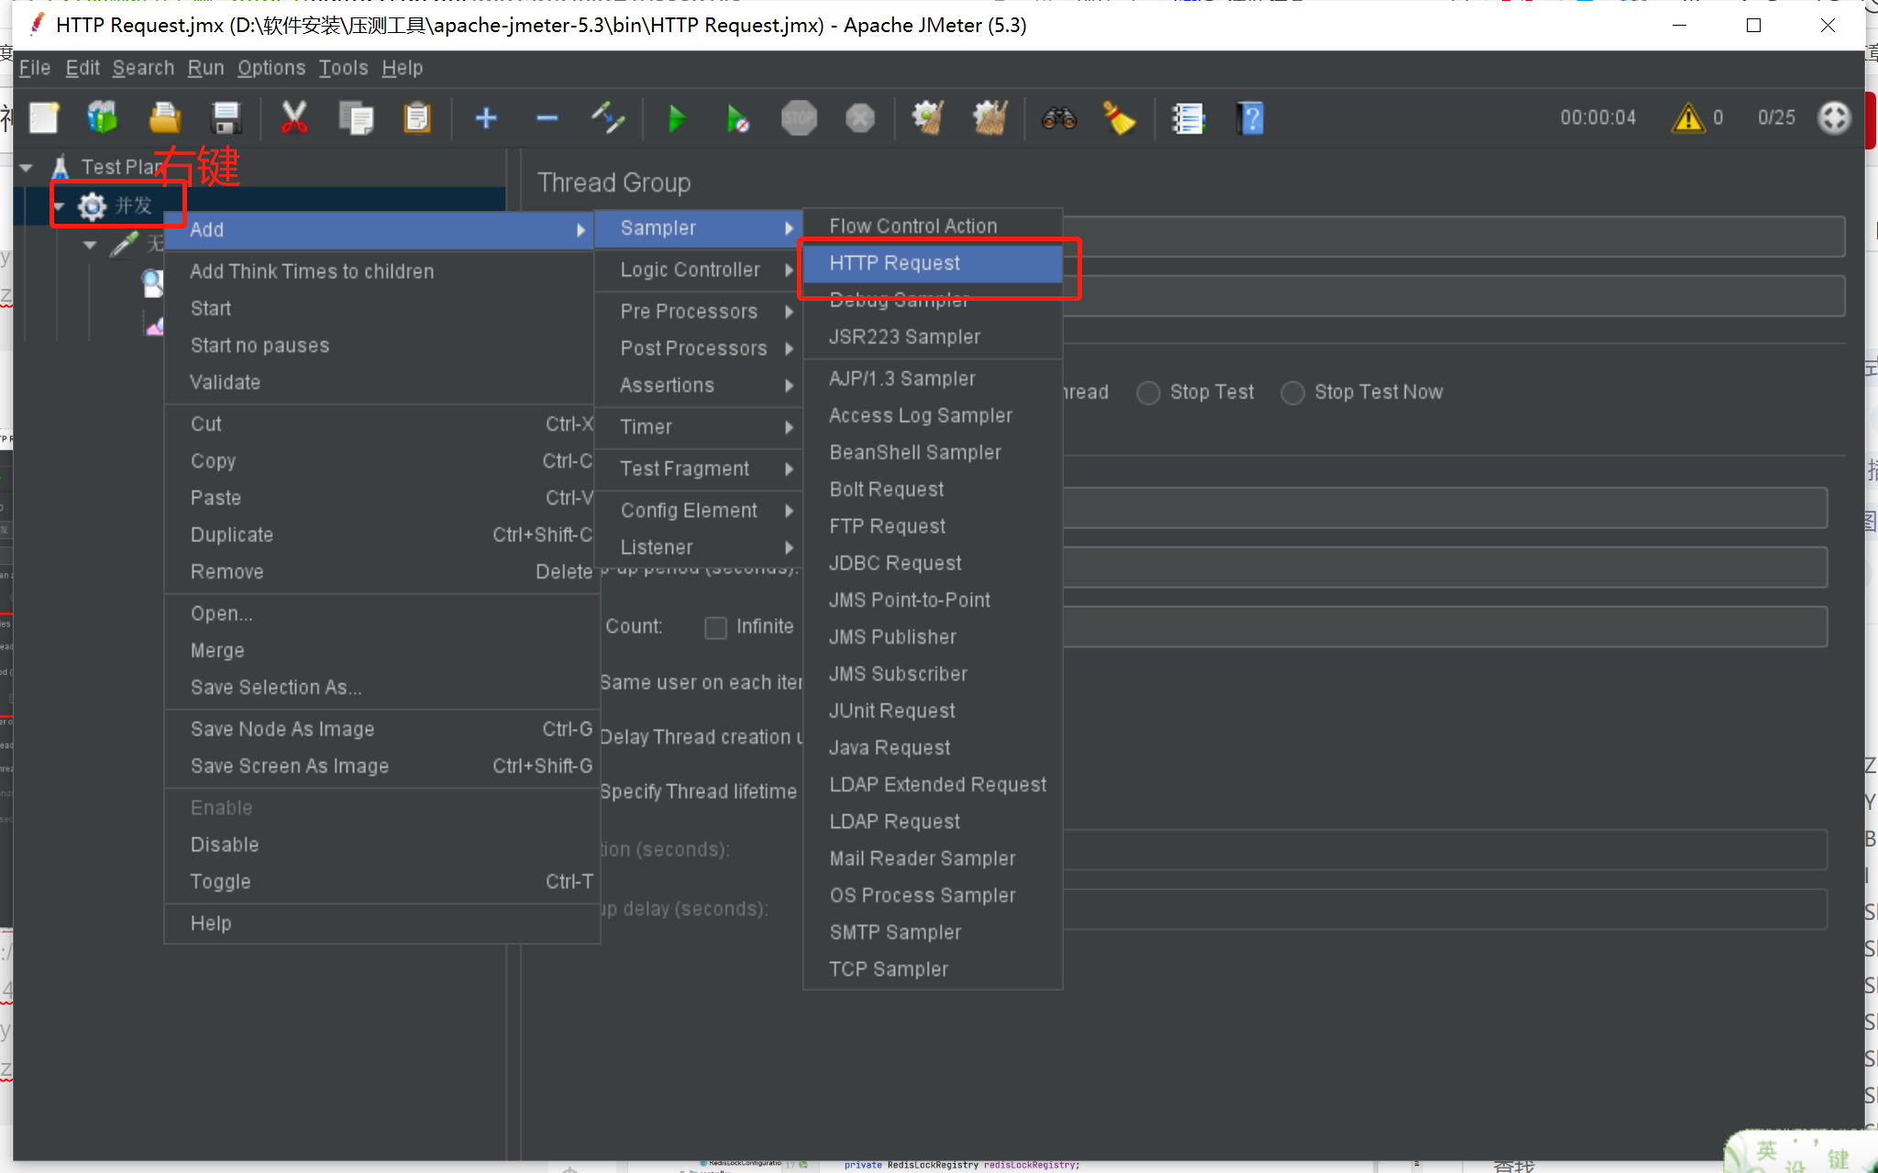Click Duplicate in the context menu
The image size is (1878, 1173).
pyautogui.click(x=231, y=535)
